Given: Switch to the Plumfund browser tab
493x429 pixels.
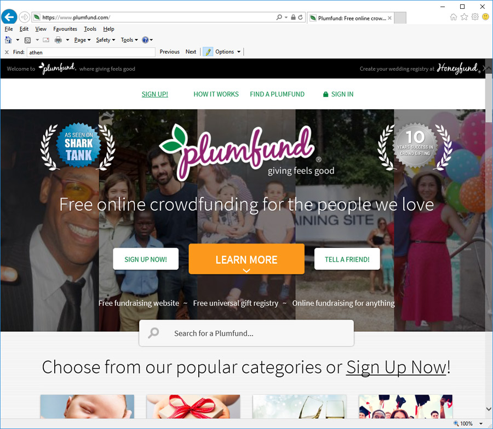Looking at the screenshot, I should [x=350, y=18].
